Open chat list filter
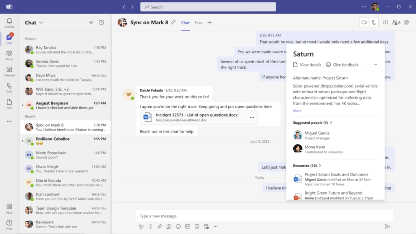The image size is (416, 234). click(x=91, y=23)
